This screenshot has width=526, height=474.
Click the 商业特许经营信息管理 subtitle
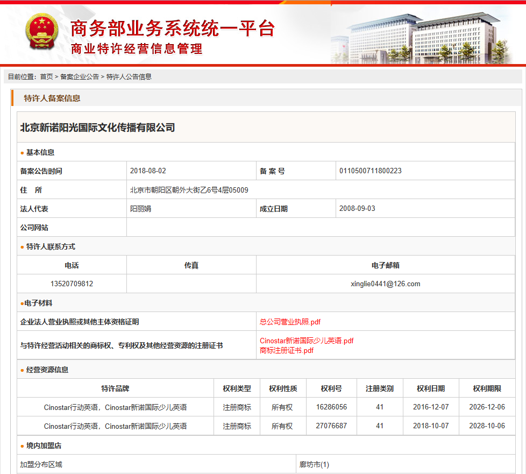pos(137,49)
